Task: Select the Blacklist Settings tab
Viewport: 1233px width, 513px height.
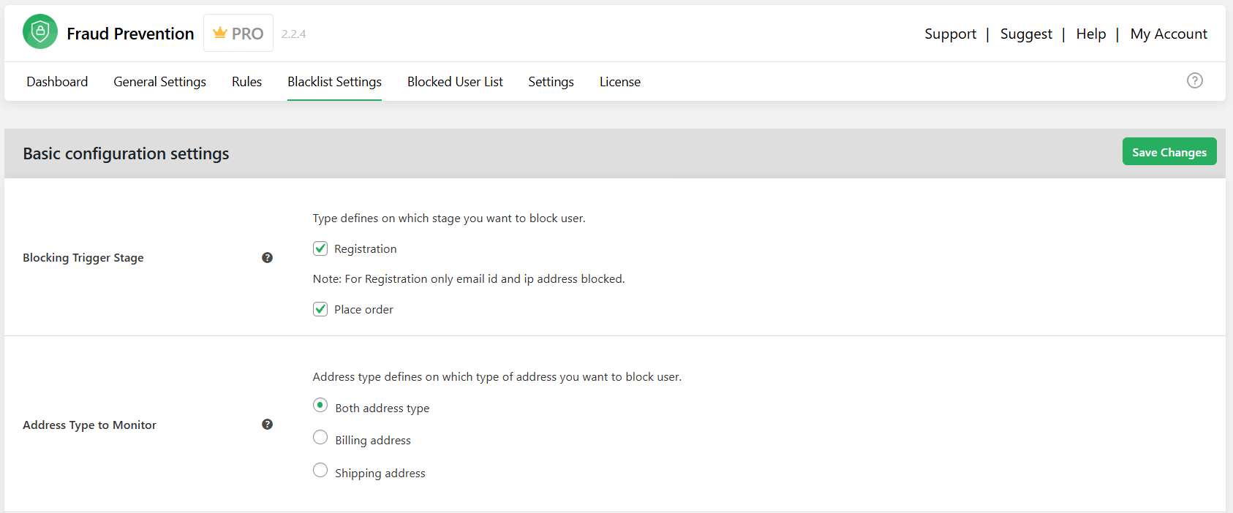Action: (x=334, y=82)
